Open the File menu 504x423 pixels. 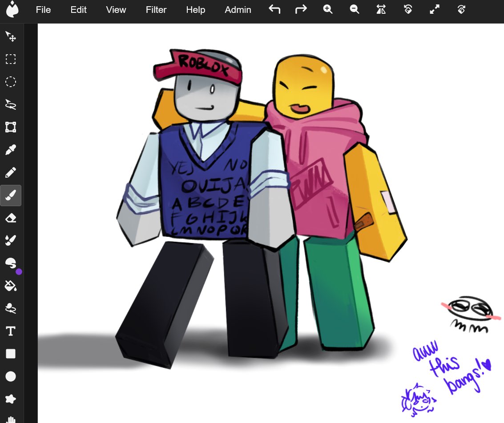click(44, 10)
